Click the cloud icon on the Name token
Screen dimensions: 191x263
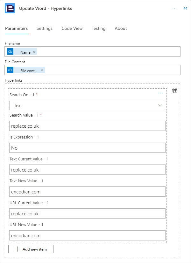(x=10, y=52)
